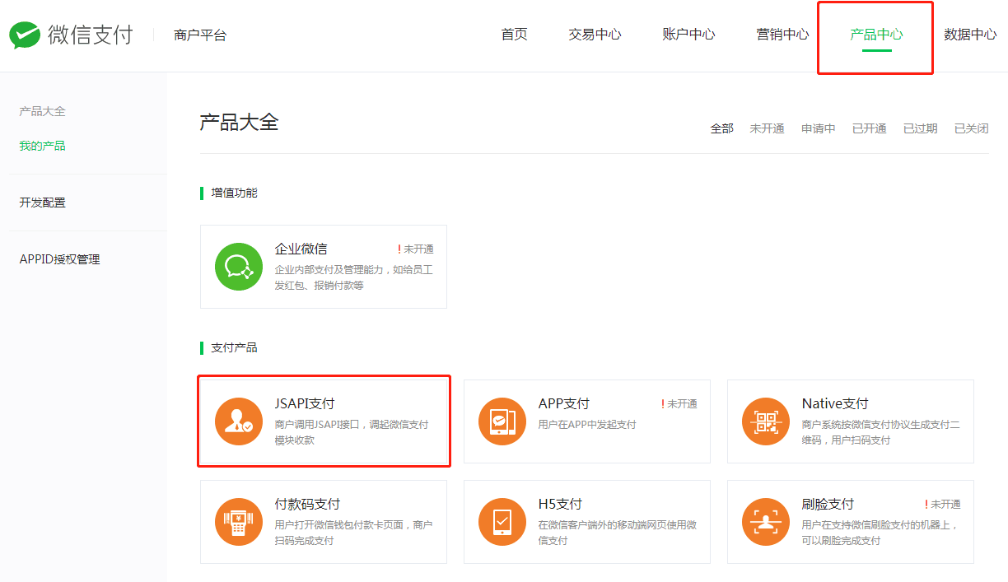The image size is (1008, 582).
Task: Show products with 申请中 status
Action: point(819,128)
